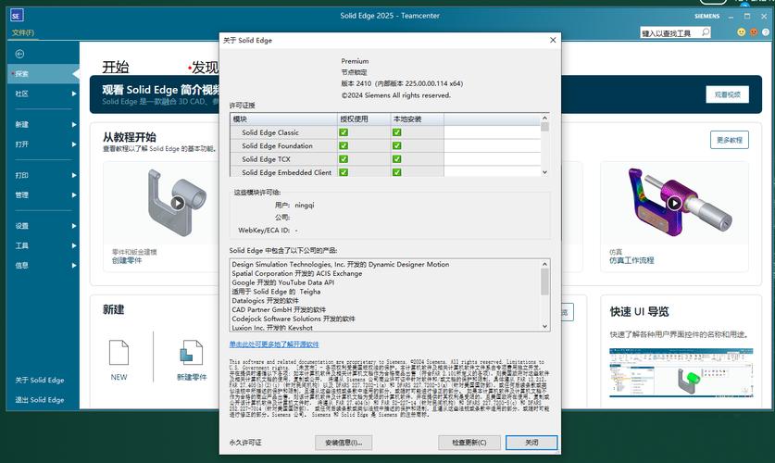Click 退出 Solid Edge in sidebar
The height and width of the screenshot is (463, 775).
tap(40, 400)
